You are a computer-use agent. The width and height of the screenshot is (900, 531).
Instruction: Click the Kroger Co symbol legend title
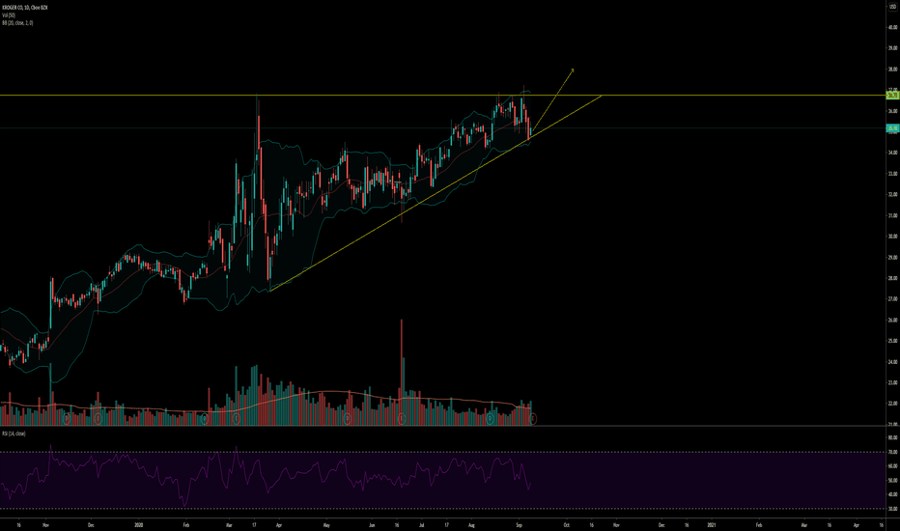[x=25, y=8]
